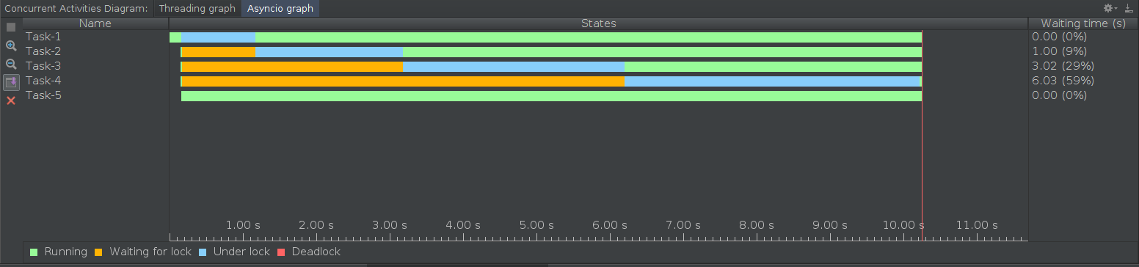
Task: Select the Task-3 row name
Action: point(43,66)
